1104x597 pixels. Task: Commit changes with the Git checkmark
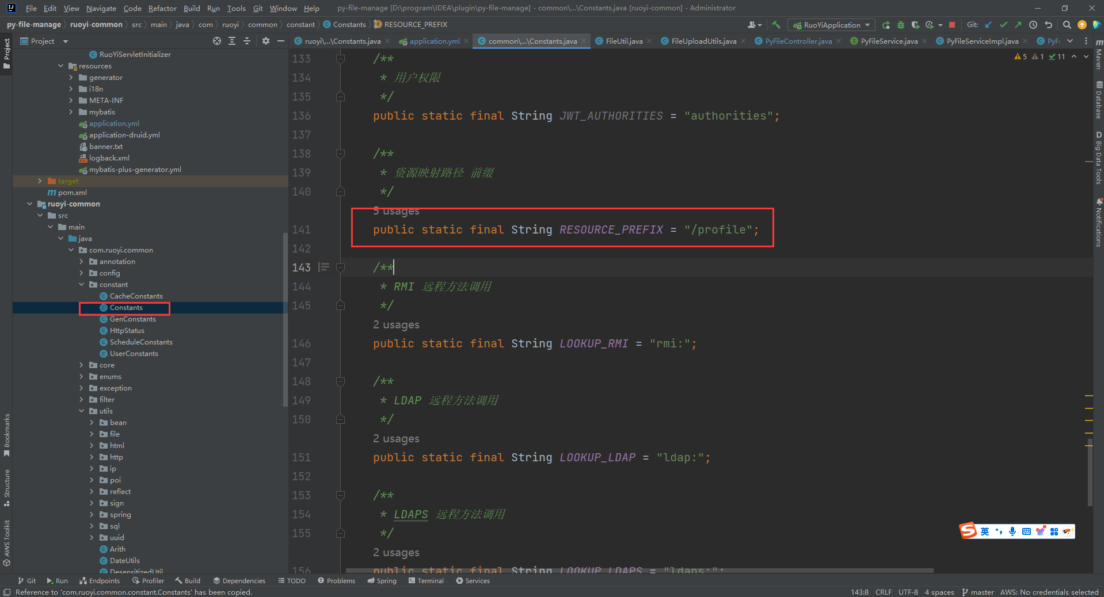1004,25
